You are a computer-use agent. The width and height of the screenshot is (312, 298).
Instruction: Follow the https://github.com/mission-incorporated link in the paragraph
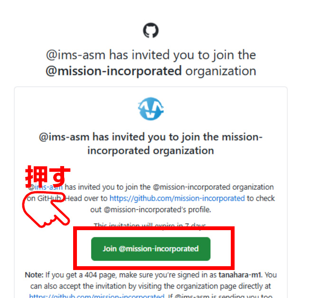point(177,198)
